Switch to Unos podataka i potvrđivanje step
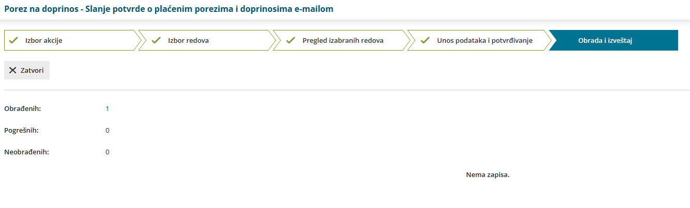 pyautogui.click(x=476, y=40)
